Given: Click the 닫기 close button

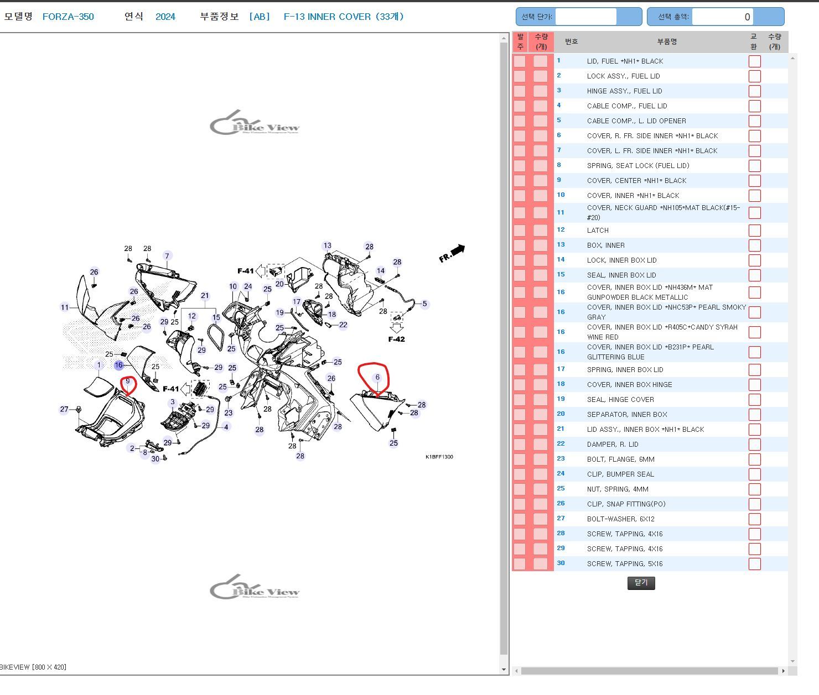Looking at the screenshot, I should point(641,583).
